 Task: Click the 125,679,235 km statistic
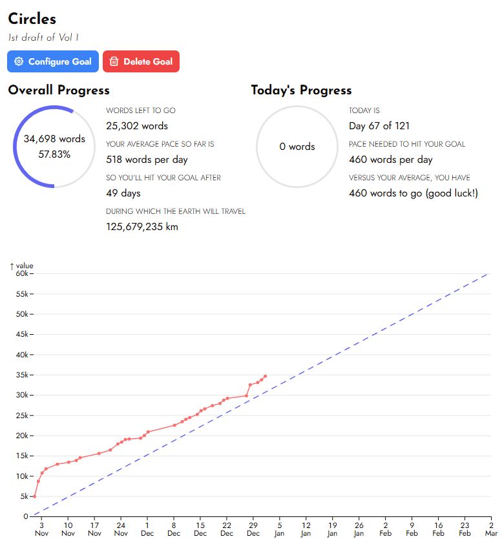coord(142,227)
